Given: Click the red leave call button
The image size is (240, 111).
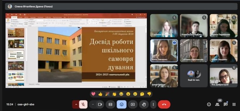Looking at the screenshot, I should pos(164,104).
